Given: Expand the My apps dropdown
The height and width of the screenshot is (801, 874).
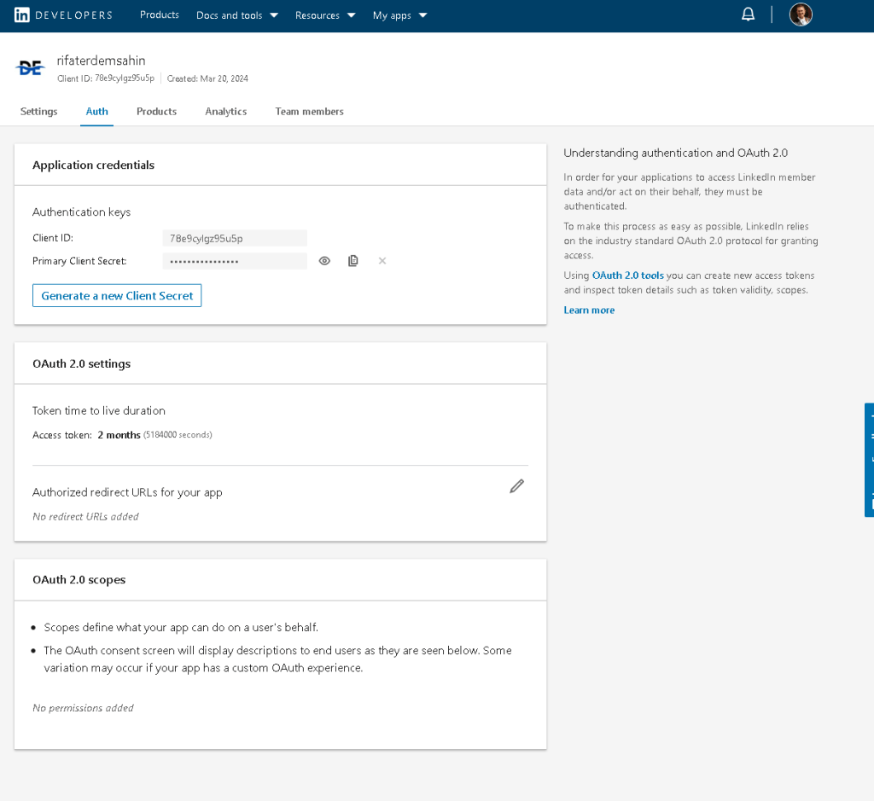Looking at the screenshot, I should point(399,15).
